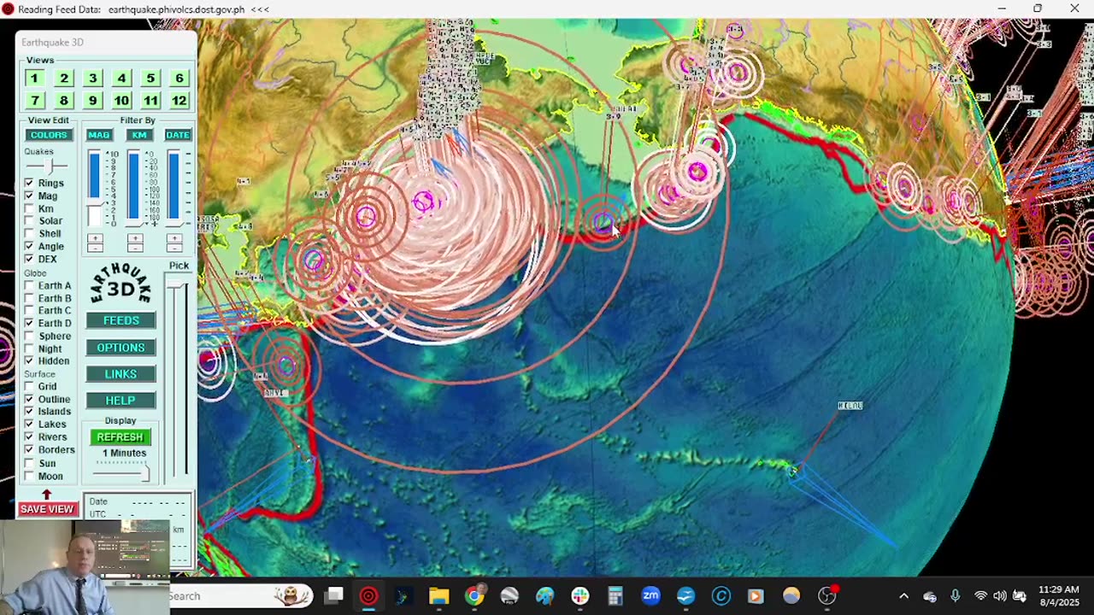Enable the Grid surface checkbox
The height and width of the screenshot is (615, 1094).
30,387
